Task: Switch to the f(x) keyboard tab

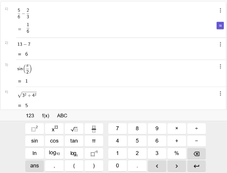Action: point(45,116)
